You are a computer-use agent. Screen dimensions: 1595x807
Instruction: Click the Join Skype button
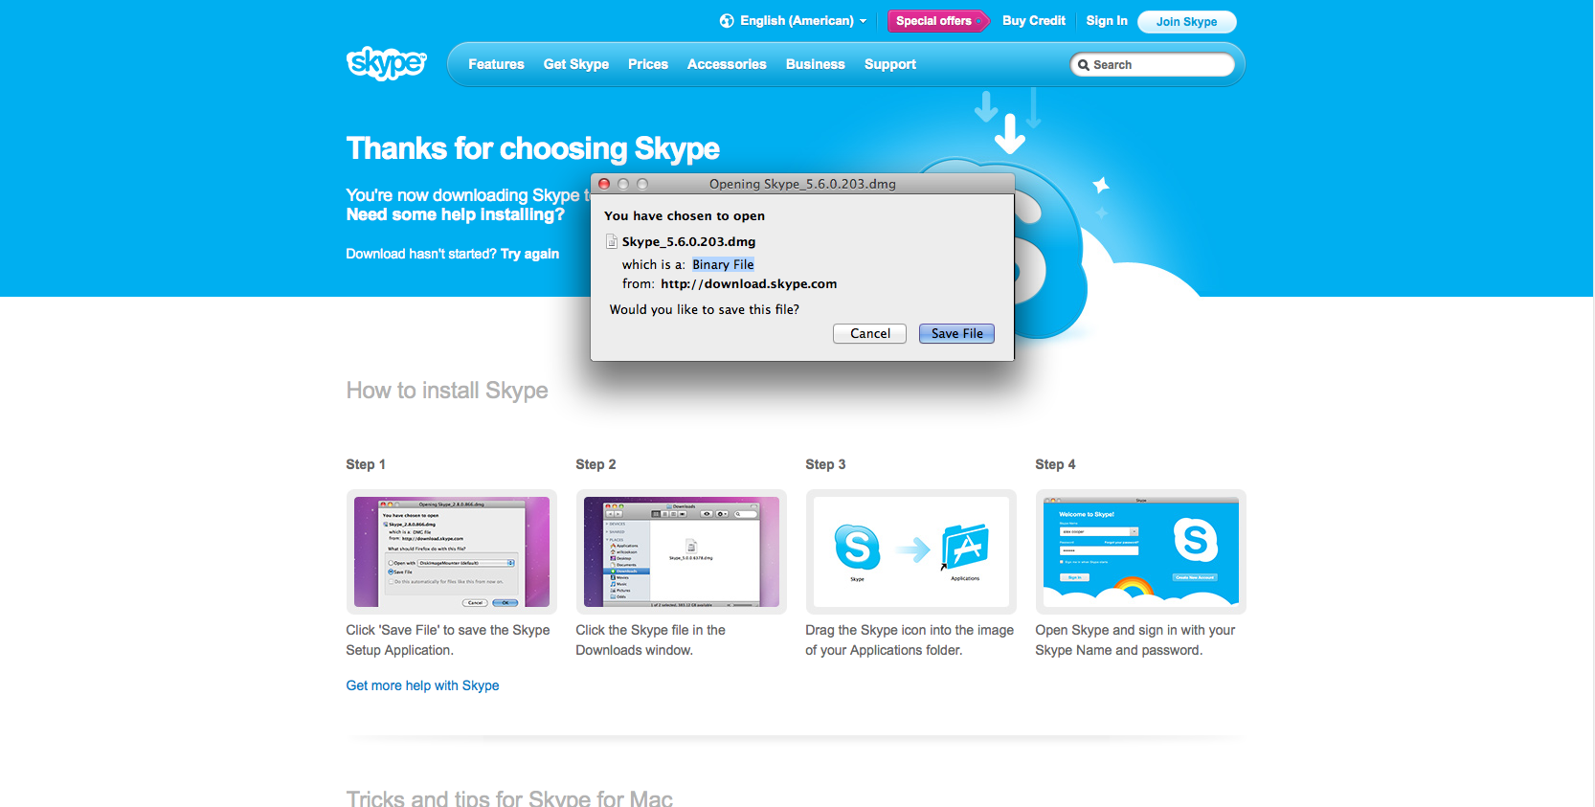1187,22
